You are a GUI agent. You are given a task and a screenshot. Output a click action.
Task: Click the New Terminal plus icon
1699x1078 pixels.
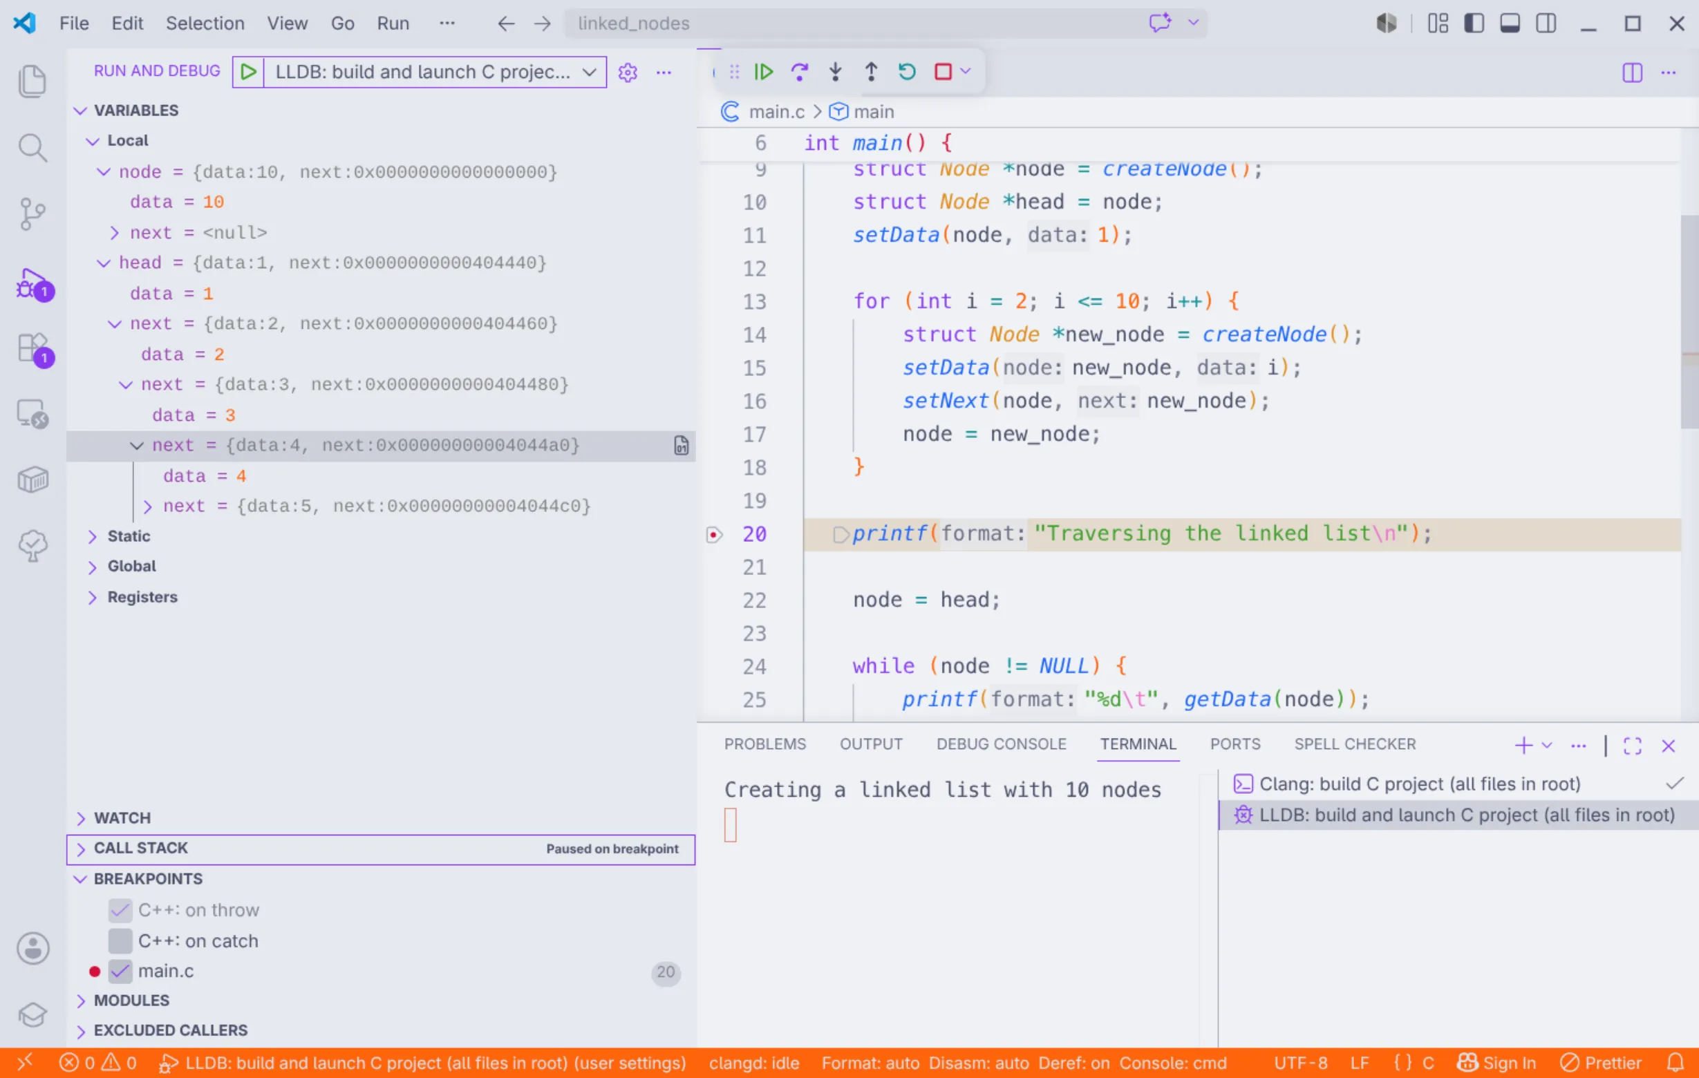click(1523, 746)
